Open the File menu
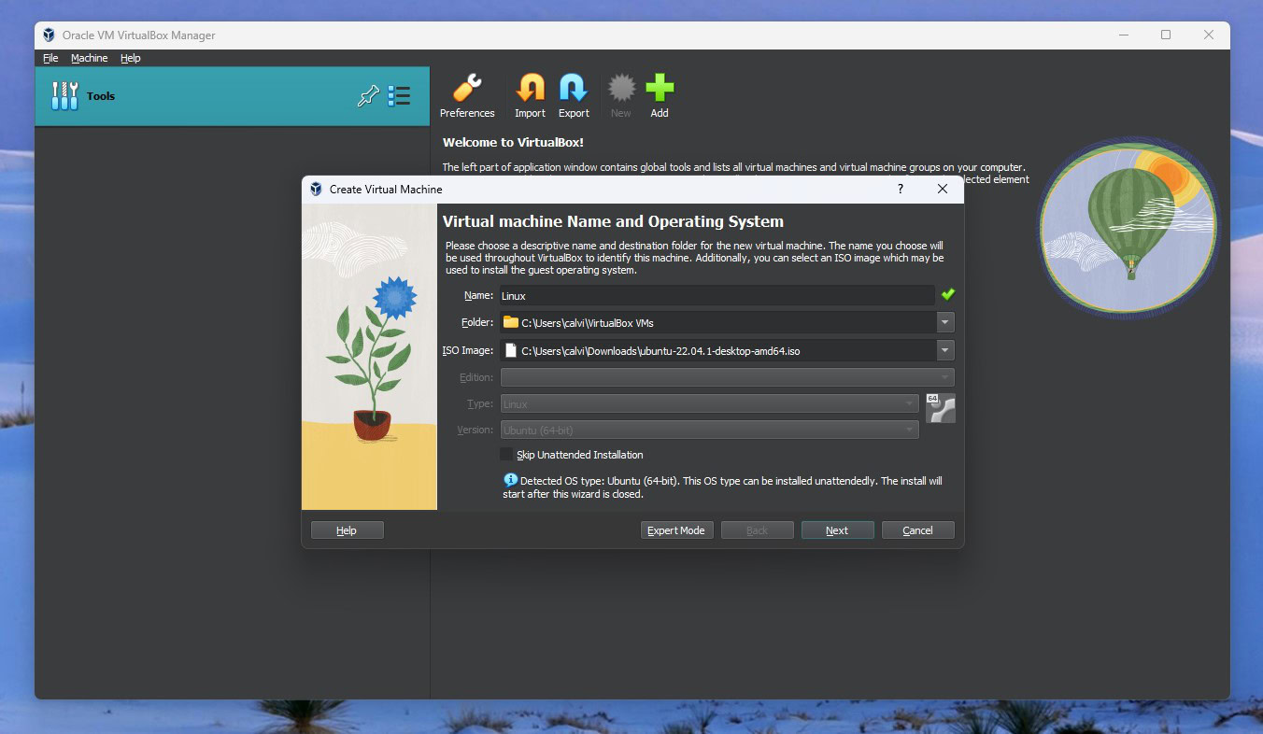Viewport: 1263px width, 734px height. click(50, 58)
